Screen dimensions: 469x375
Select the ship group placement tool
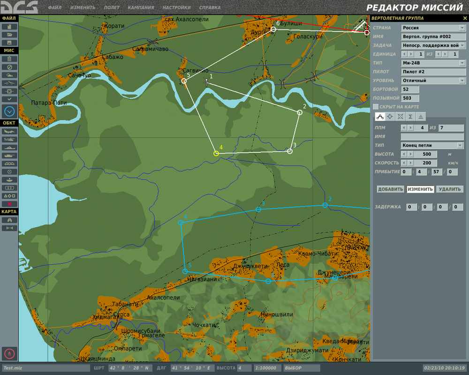(9, 148)
